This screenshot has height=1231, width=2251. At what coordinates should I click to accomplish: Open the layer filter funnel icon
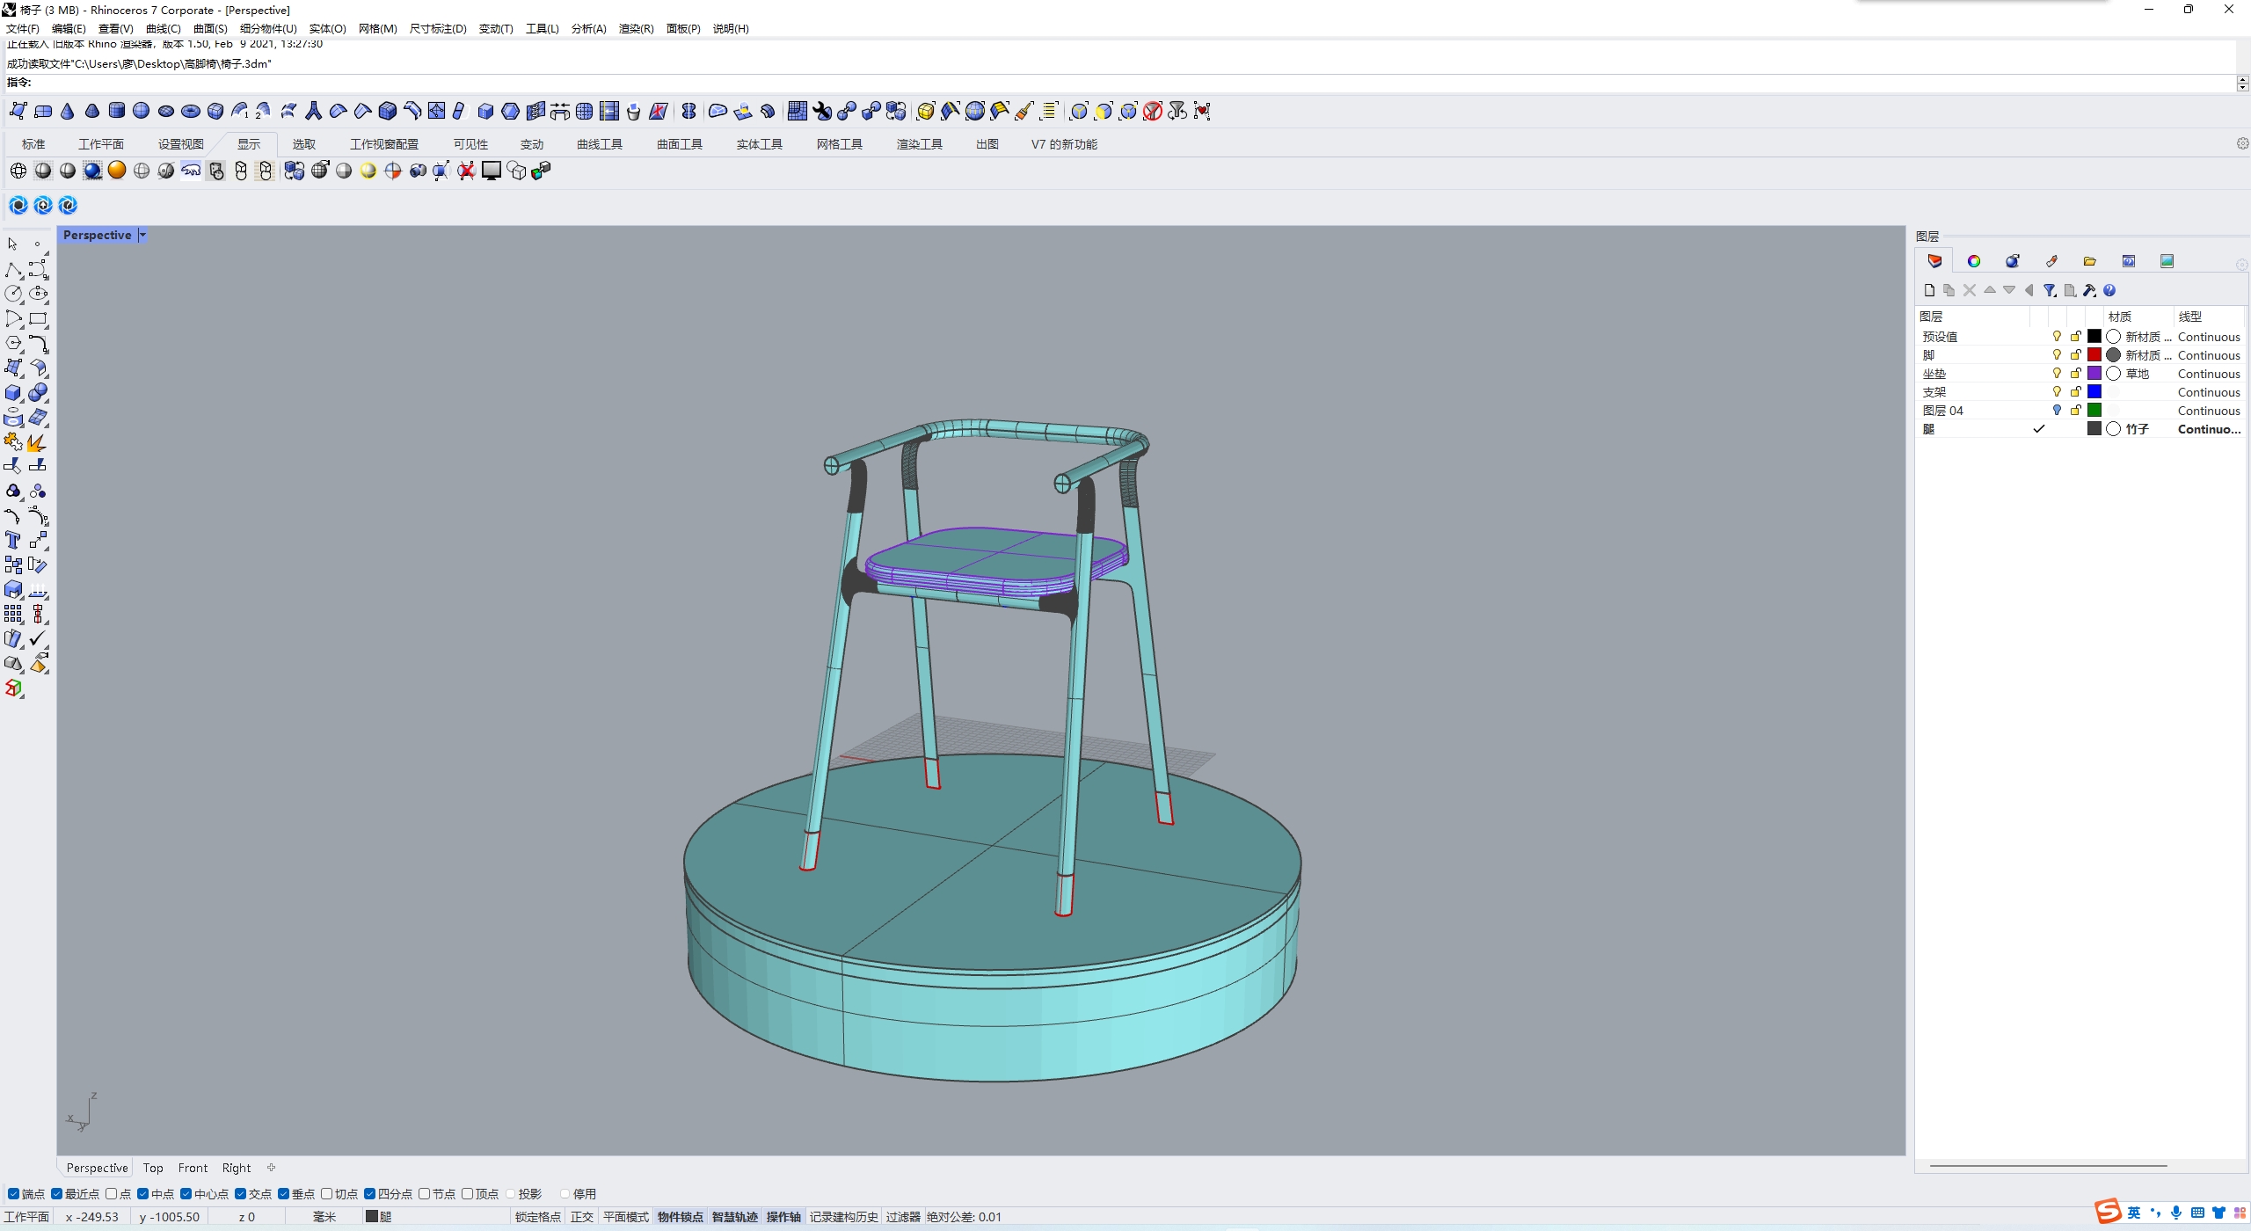(2050, 290)
